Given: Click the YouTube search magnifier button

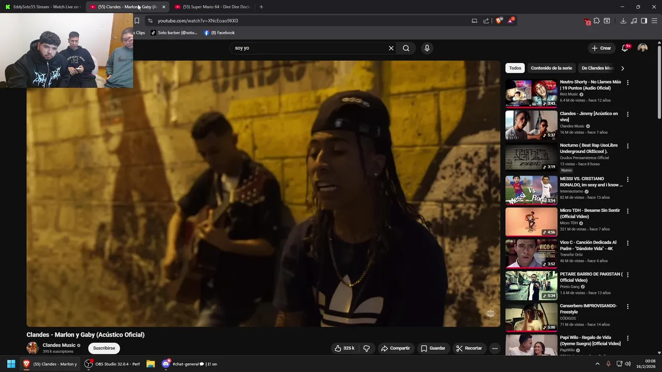Looking at the screenshot, I should pyautogui.click(x=406, y=48).
